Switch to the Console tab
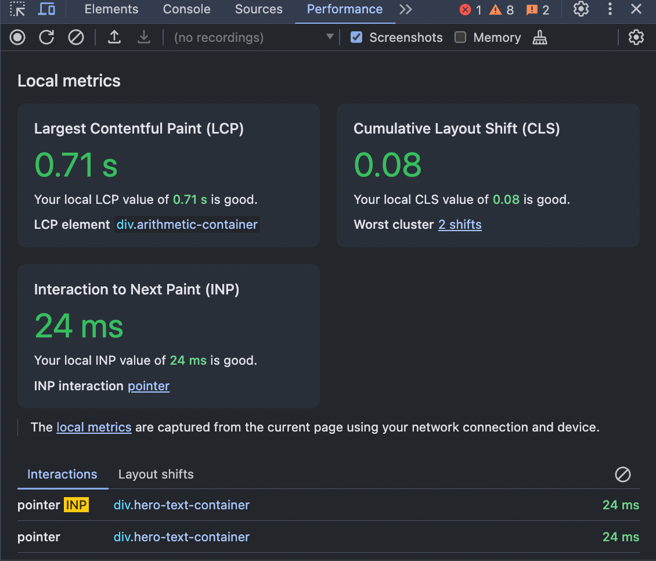 tap(186, 9)
